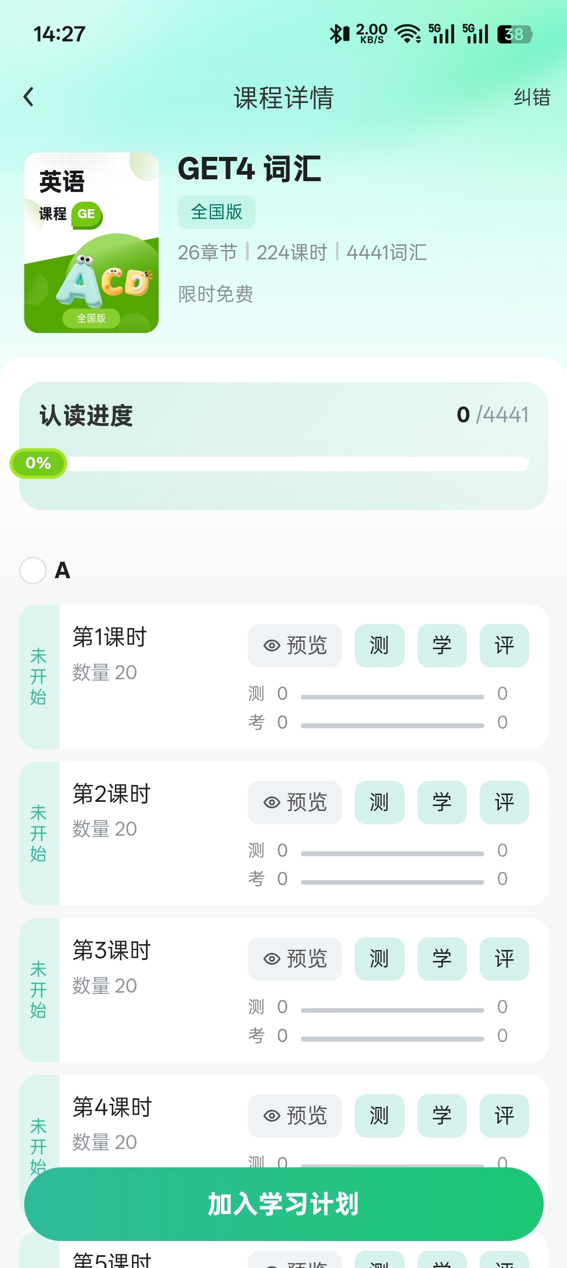Tap 测 icon for 第1课时

380,645
